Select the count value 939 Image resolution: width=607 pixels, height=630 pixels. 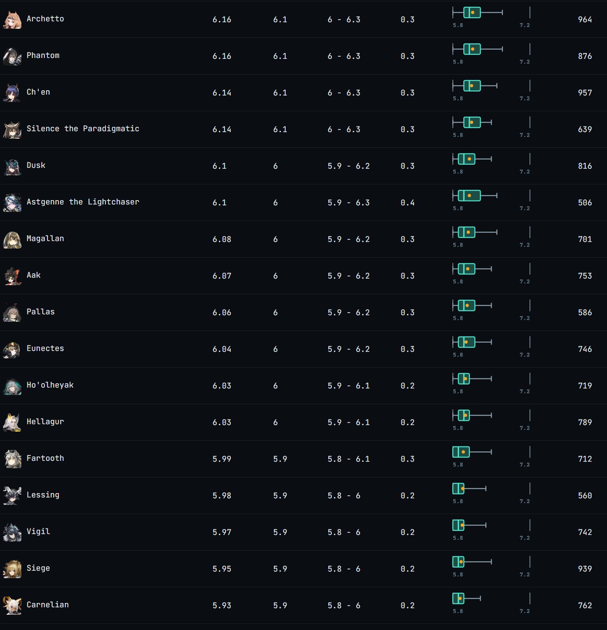click(x=585, y=569)
